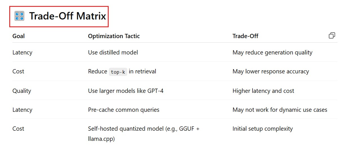Click 'Higher latency and cost' cell
The height and width of the screenshot is (162, 362).
263,91
